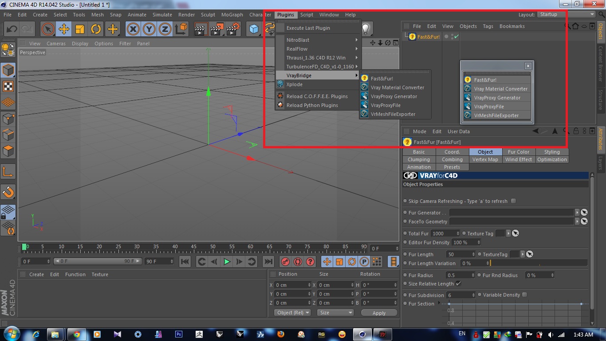The height and width of the screenshot is (341, 606).
Task: Expand the Fur Generator link field arrow
Action: 577,213
